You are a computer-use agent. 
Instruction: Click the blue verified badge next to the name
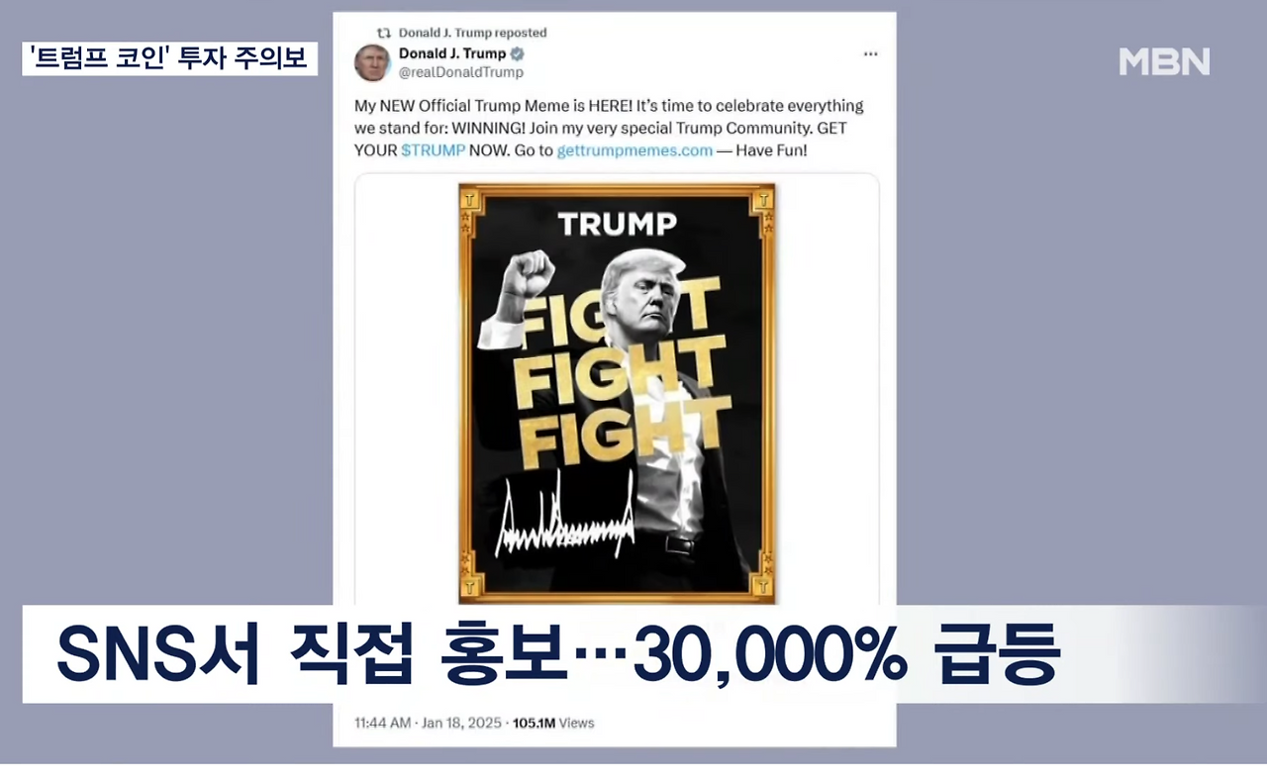(x=517, y=53)
